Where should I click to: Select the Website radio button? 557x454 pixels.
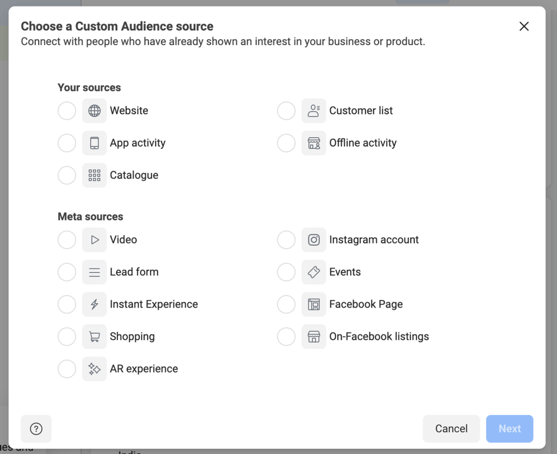67,111
